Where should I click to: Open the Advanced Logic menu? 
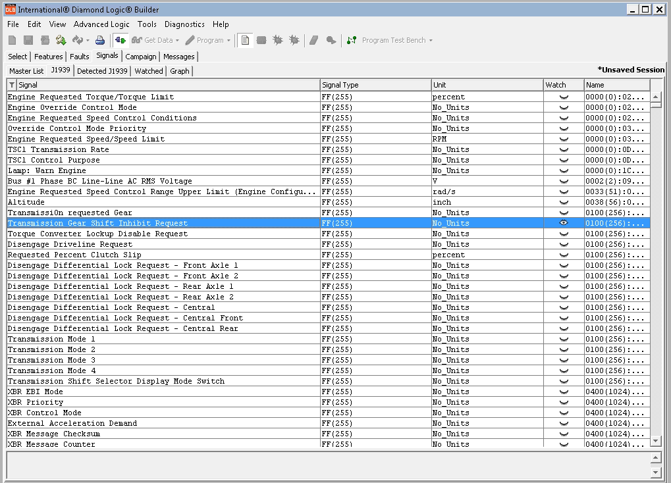tap(101, 24)
